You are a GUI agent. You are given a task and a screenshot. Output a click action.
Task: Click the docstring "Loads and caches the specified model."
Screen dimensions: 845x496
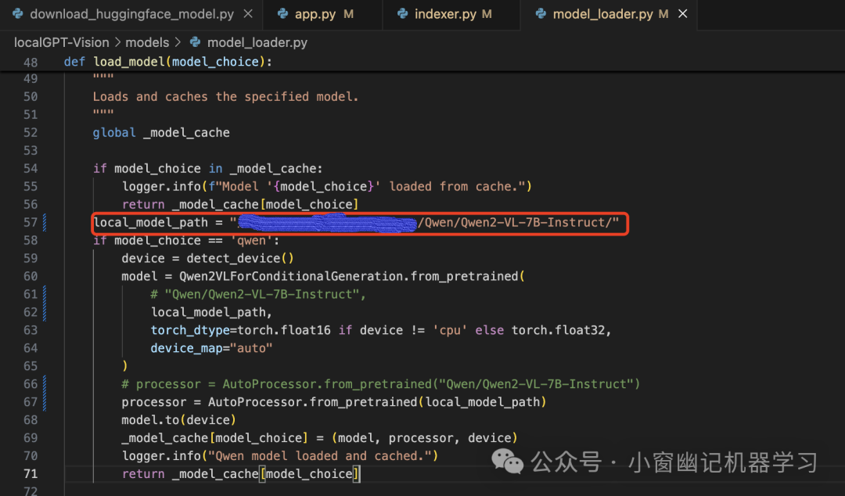(x=226, y=96)
